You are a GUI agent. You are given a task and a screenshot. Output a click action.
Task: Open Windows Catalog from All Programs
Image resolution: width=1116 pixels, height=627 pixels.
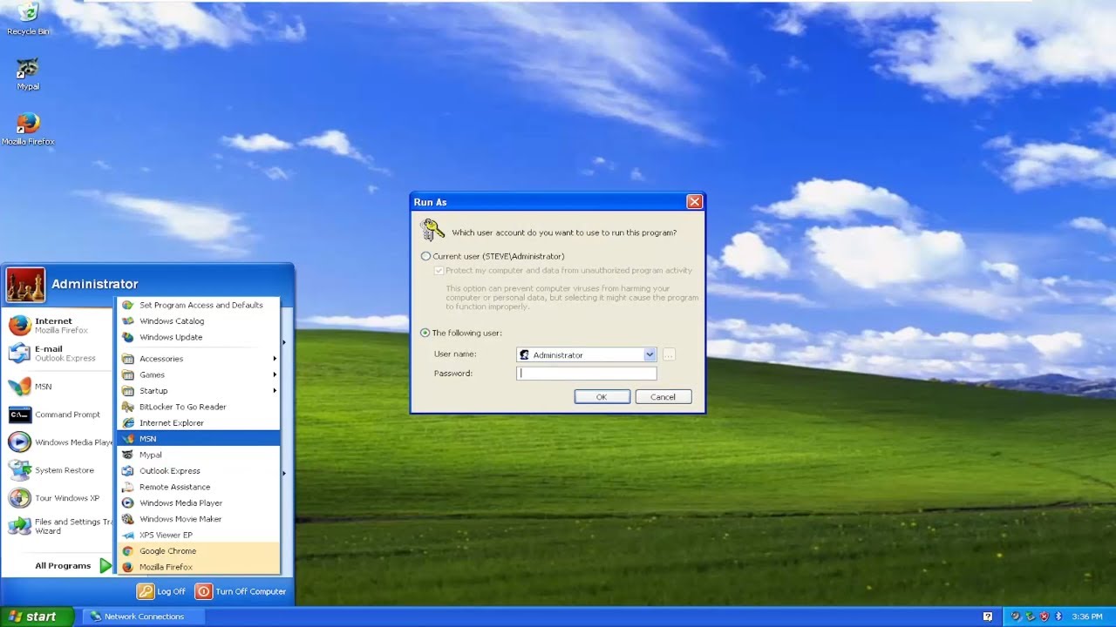(x=199, y=321)
